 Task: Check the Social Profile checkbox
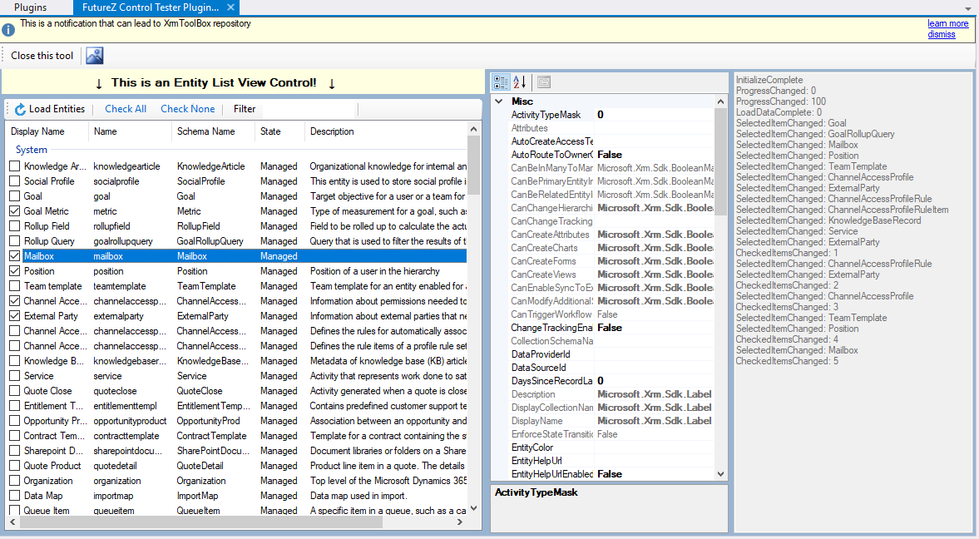[x=15, y=181]
